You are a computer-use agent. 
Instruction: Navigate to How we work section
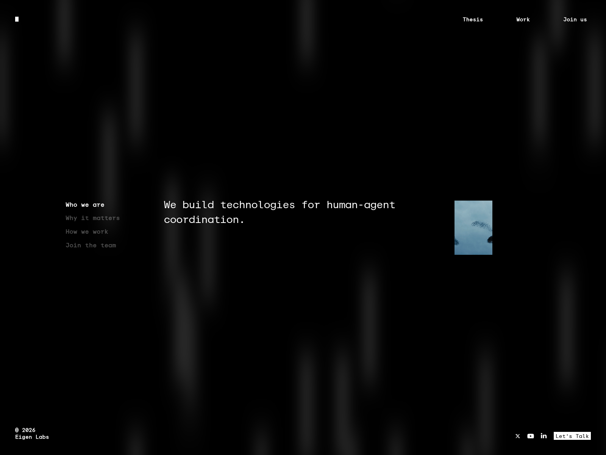[x=87, y=232]
